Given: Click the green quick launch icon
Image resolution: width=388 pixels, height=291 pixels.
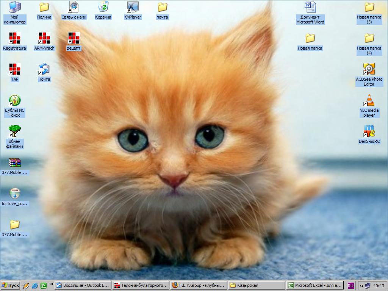Looking at the screenshot, I should (44, 286).
